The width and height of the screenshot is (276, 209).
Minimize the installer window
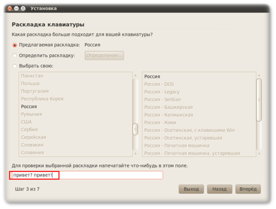16,8
